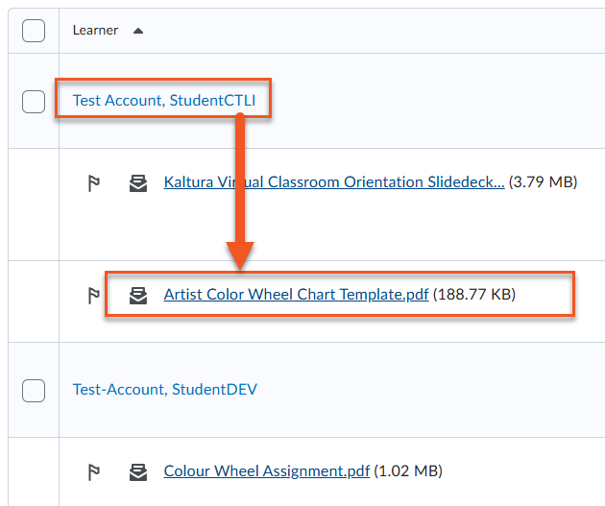Click the 3.79 MB file size text
The width and height of the screenshot is (605, 506).
[543, 182]
